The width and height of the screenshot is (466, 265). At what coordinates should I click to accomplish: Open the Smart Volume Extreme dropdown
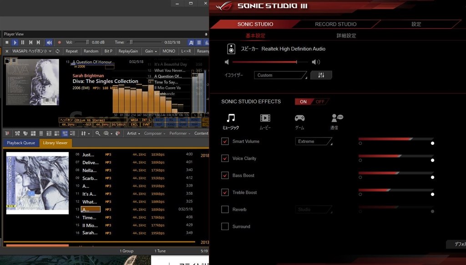[x=314, y=142]
